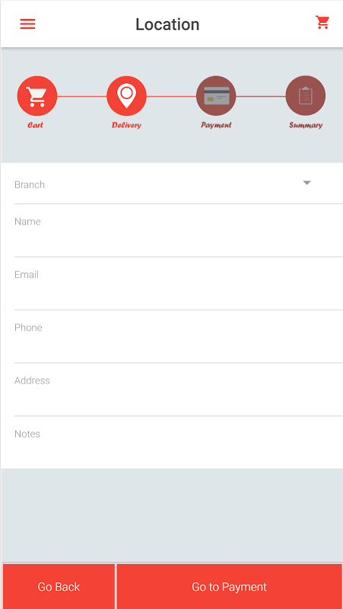Tap the Go Back button
Image resolution: width=343 pixels, height=609 pixels.
[59, 586]
